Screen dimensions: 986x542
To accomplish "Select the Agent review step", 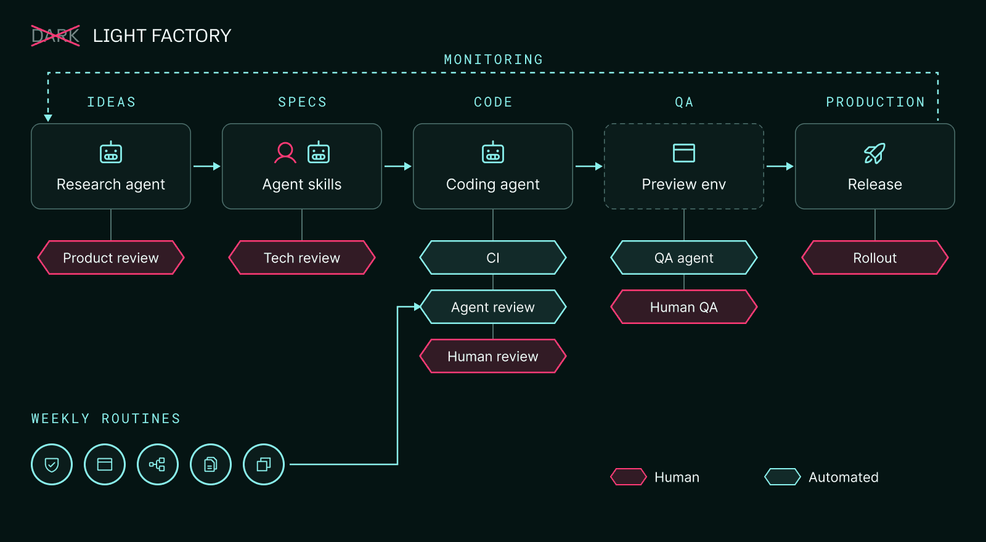I will click(493, 307).
